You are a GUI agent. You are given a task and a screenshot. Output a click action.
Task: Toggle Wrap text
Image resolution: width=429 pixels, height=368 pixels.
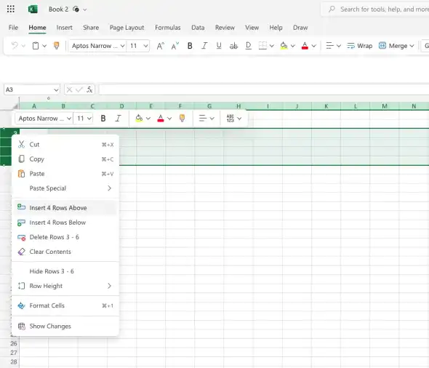[360, 46]
